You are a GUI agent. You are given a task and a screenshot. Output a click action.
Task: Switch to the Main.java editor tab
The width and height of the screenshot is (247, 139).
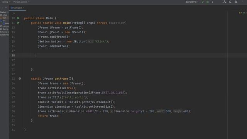17,8
